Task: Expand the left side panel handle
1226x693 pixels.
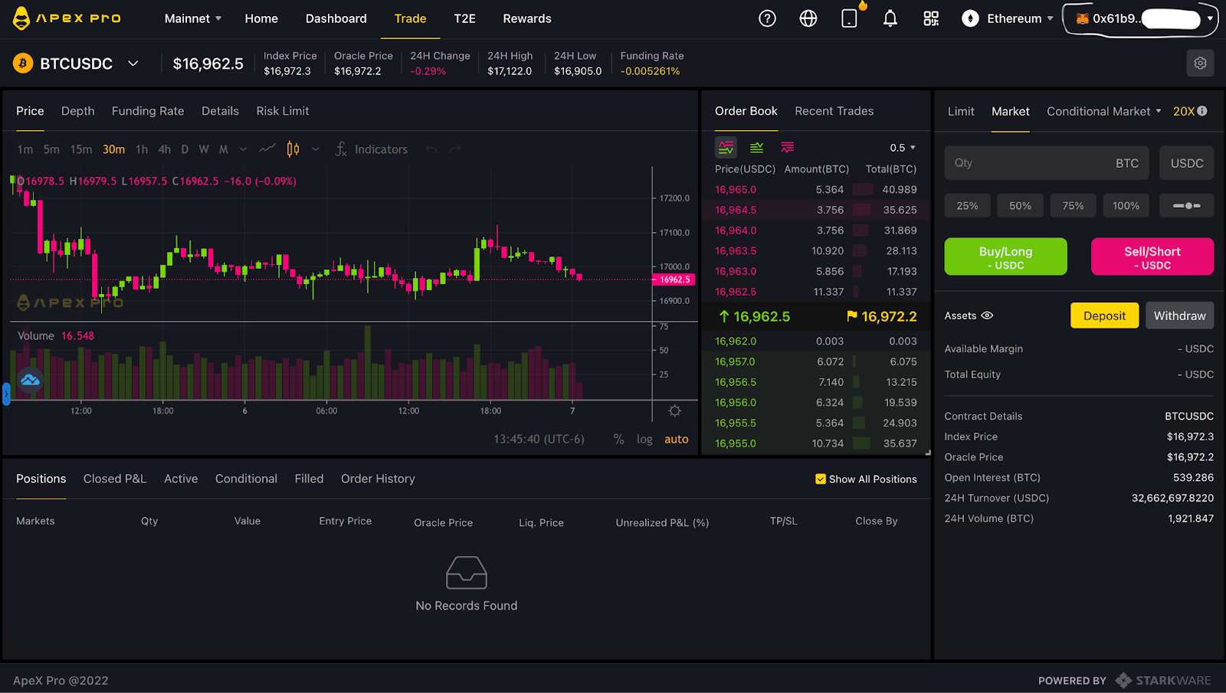Action: coord(6,394)
